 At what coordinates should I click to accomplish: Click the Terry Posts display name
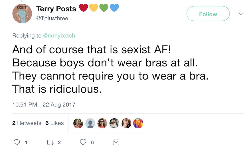point(56,9)
